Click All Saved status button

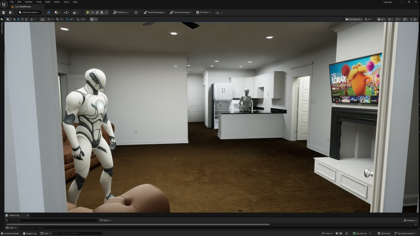[383, 233]
